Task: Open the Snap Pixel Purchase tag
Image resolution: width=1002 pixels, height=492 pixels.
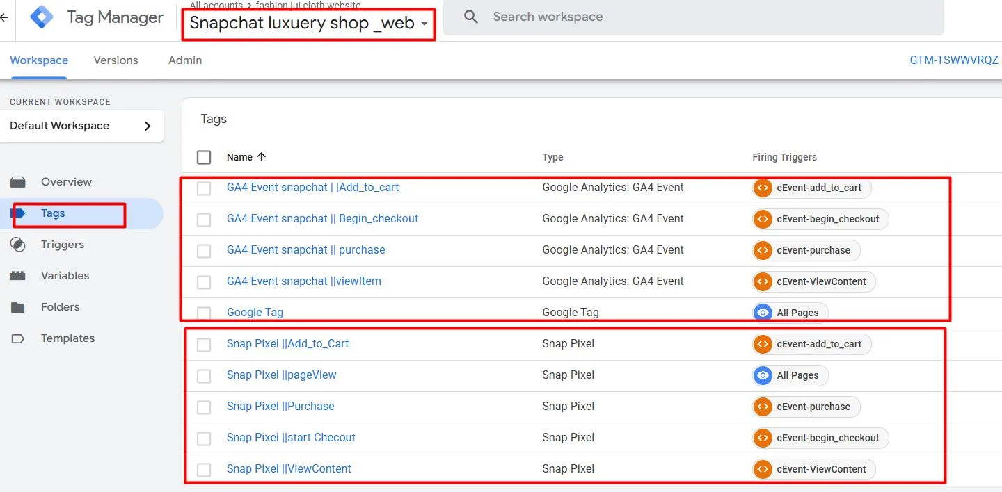Action: point(280,407)
